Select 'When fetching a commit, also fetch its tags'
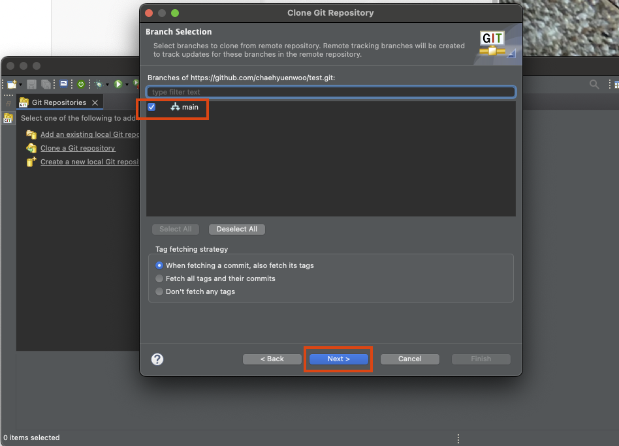The image size is (619, 446). pos(235,265)
